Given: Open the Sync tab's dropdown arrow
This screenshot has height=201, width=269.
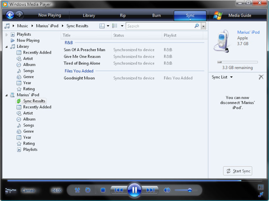Looking at the screenshot, I should (x=190, y=20).
